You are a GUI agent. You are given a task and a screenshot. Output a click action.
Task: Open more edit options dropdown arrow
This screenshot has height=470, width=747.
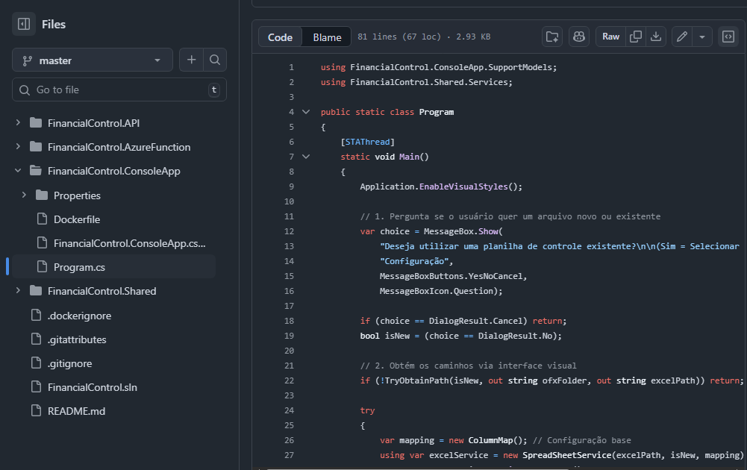tap(702, 37)
